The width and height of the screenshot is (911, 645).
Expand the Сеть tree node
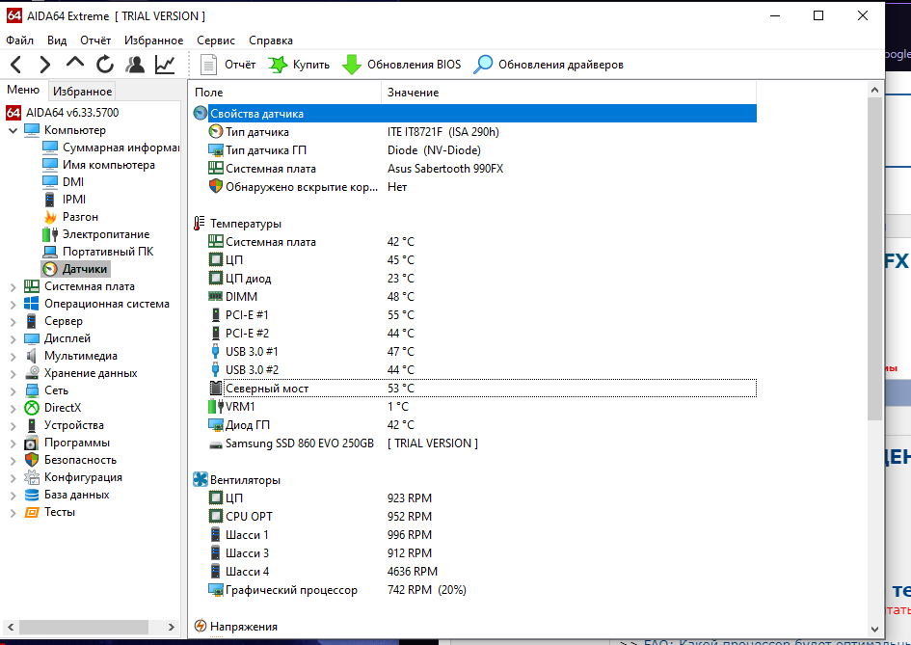pos(13,391)
